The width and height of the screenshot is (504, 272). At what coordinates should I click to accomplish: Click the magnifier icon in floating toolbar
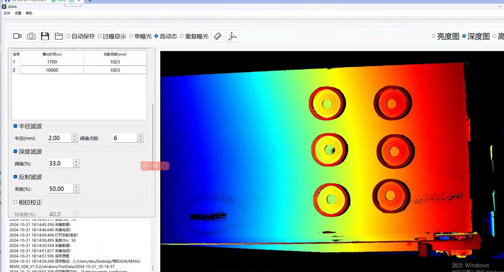coord(165,166)
